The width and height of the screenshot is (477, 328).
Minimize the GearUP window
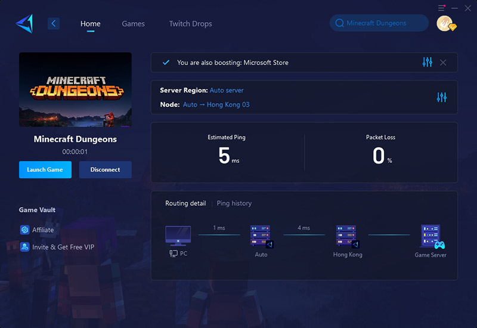click(x=454, y=8)
